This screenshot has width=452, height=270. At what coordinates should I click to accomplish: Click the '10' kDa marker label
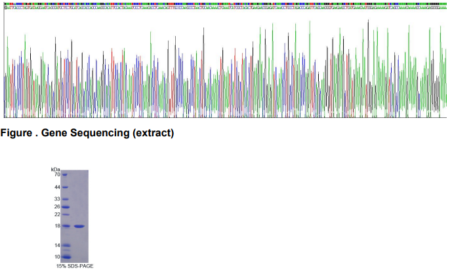click(57, 257)
